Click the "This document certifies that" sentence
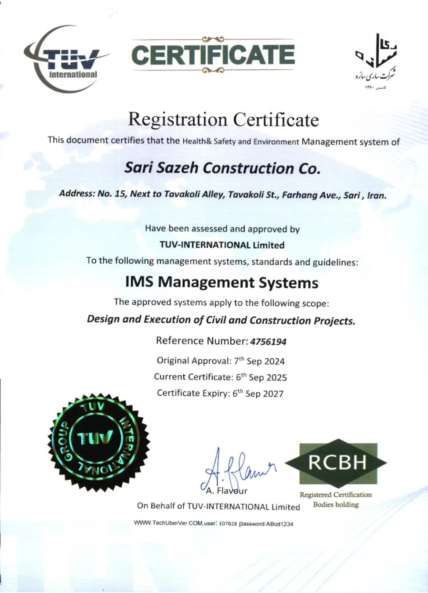Screen dimensions: 428x593 [224, 141]
